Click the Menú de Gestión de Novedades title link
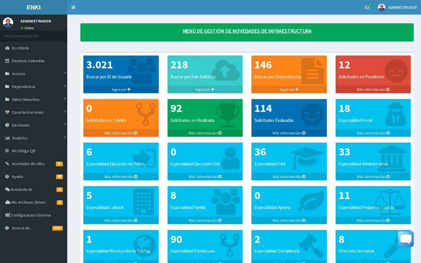The width and height of the screenshot is (421, 263). coord(247,31)
